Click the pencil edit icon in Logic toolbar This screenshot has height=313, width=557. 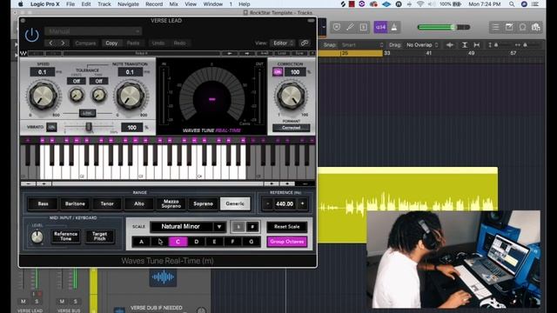click(x=350, y=27)
